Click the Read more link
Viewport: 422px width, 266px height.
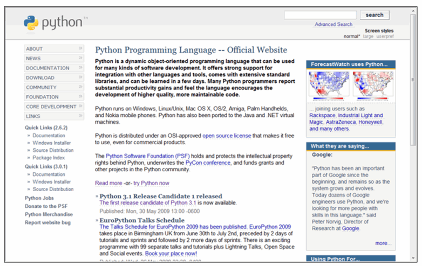(108, 183)
